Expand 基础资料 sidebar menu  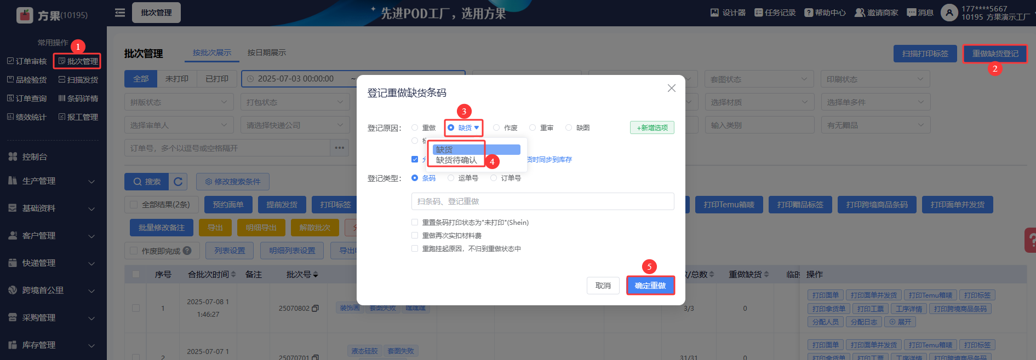[53, 208]
